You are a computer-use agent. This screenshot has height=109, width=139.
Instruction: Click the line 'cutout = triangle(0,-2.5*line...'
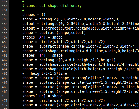tap(81, 24)
